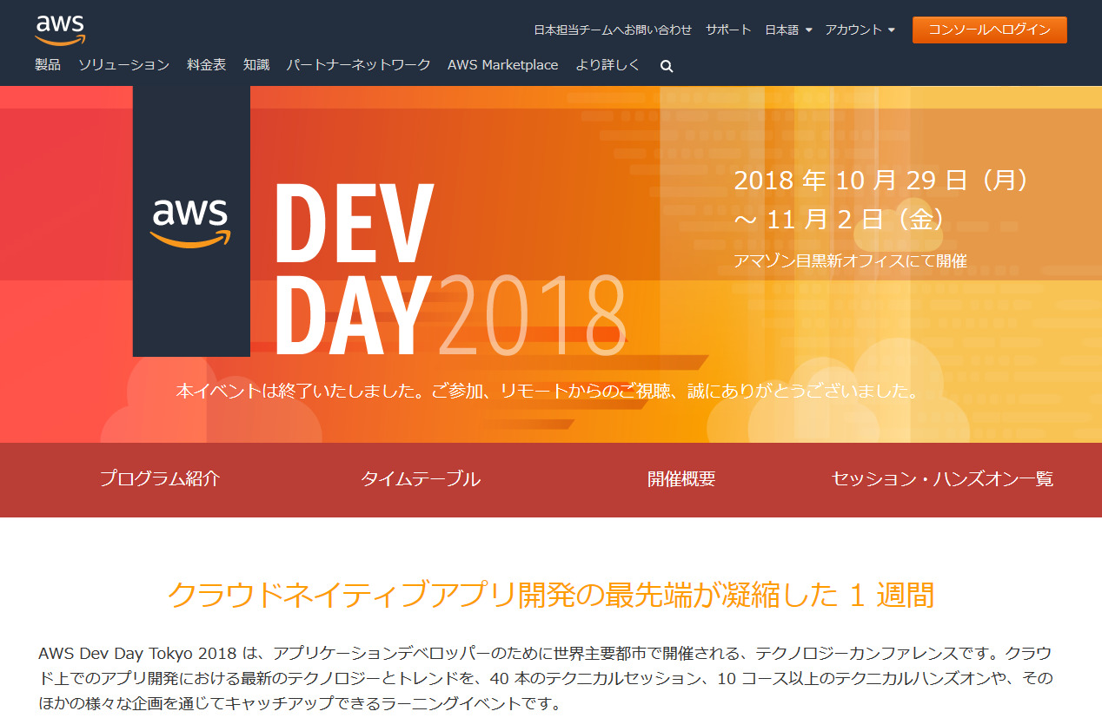Click the AWS Dev Day Tokyo 2018 paragraph

coord(544,677)
